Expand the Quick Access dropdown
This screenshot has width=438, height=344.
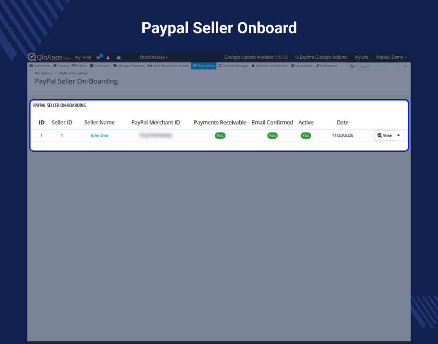(154, 57)
